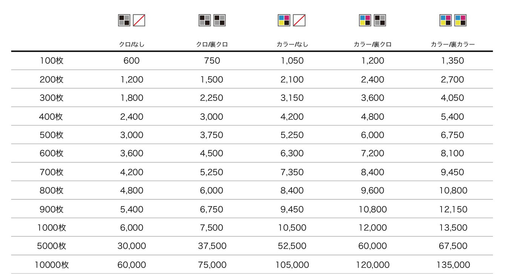This screenshot has width=509, height=277.
Task: Select the 52,500 price cell
Action: [x=292, y=246]
